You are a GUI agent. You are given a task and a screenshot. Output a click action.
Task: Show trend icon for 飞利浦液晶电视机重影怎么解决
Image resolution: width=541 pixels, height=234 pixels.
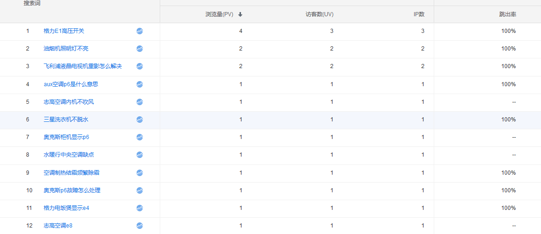[x=139, y=66]
